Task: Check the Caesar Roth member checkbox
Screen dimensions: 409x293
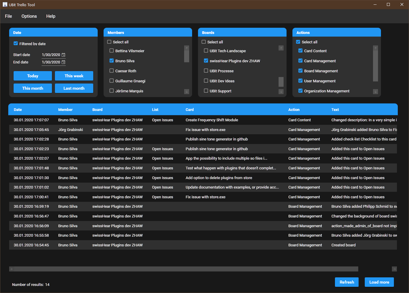Action: coord(112,71)
